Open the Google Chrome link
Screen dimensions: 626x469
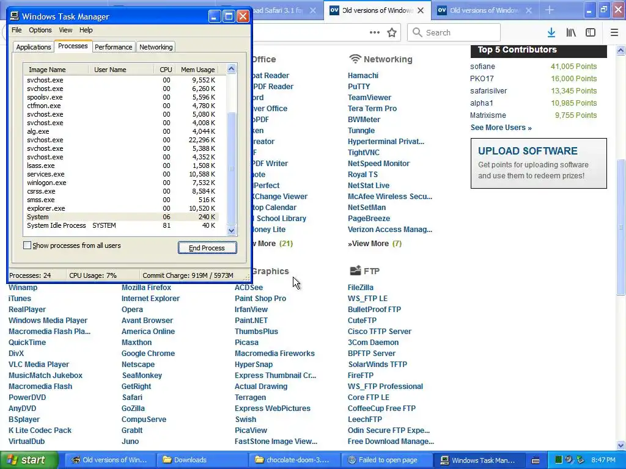tap(148, 354)
